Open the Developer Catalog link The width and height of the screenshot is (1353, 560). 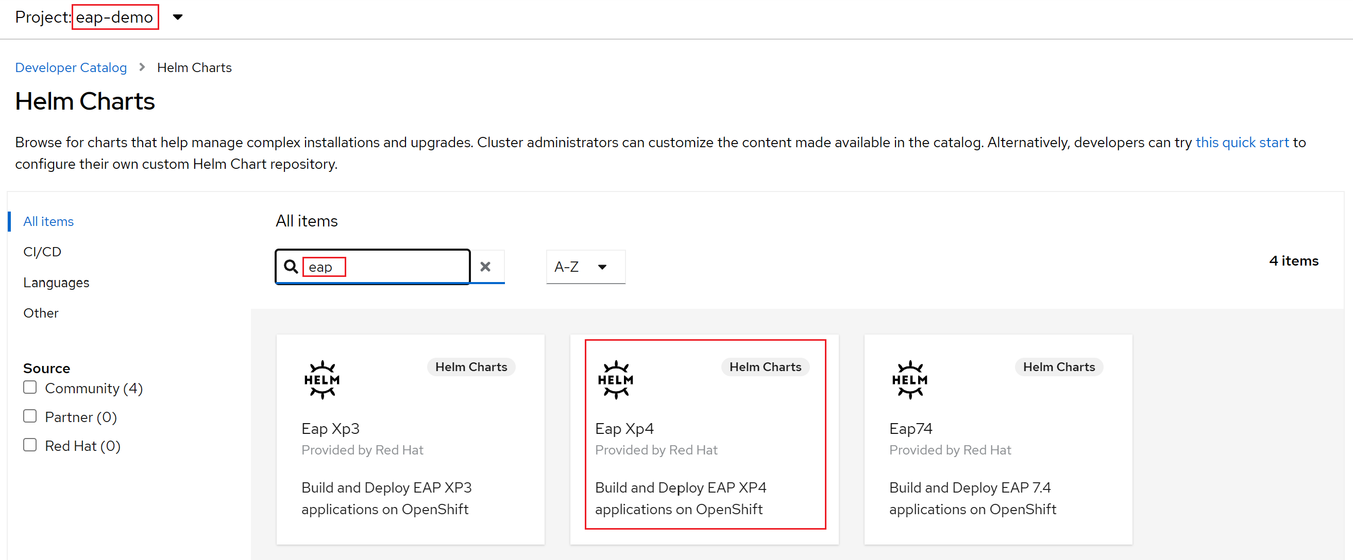[71, 67]
